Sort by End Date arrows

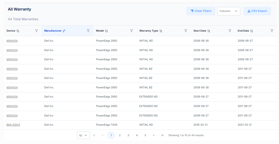(252, 31)
